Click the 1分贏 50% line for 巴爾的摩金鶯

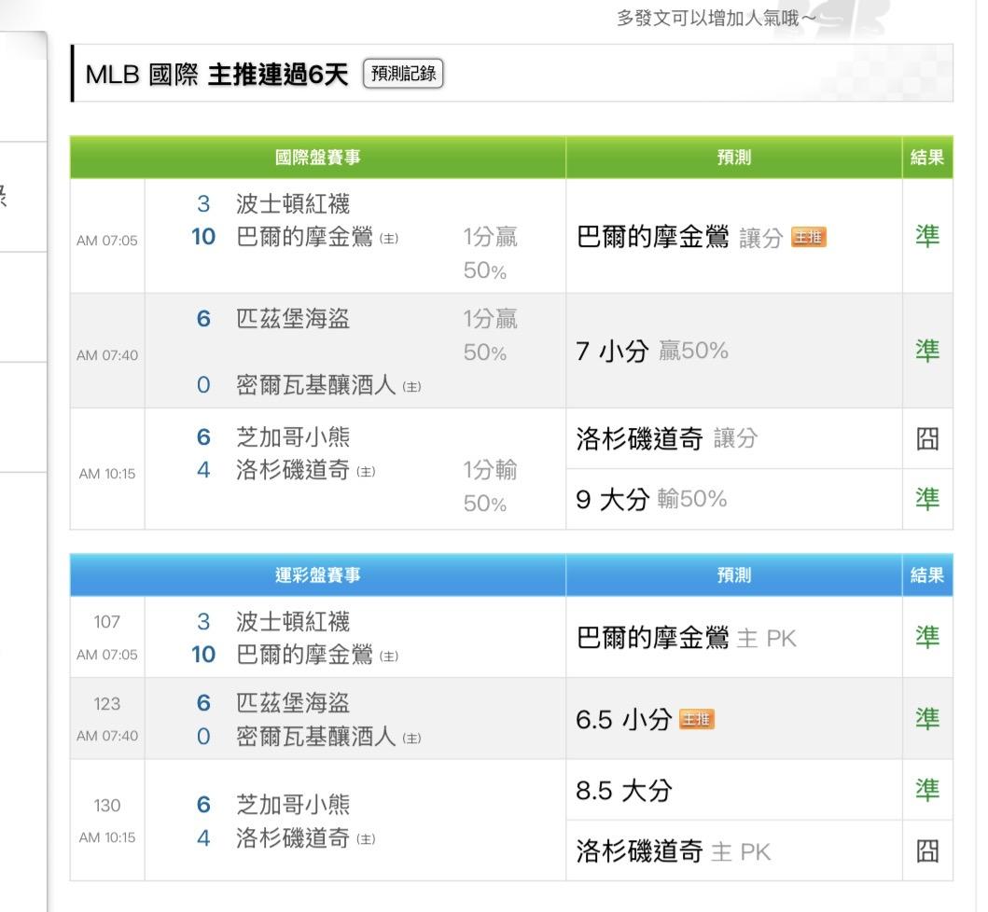490,254
